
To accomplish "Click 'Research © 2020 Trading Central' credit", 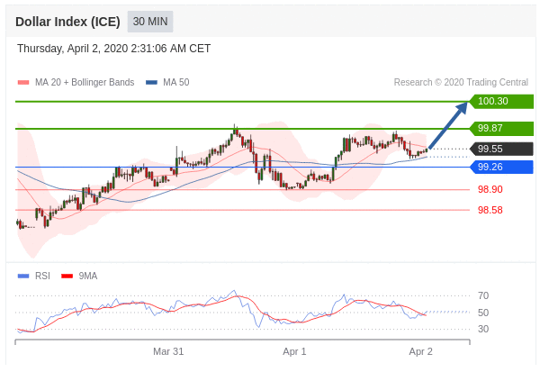I will [x=461, y=82].
